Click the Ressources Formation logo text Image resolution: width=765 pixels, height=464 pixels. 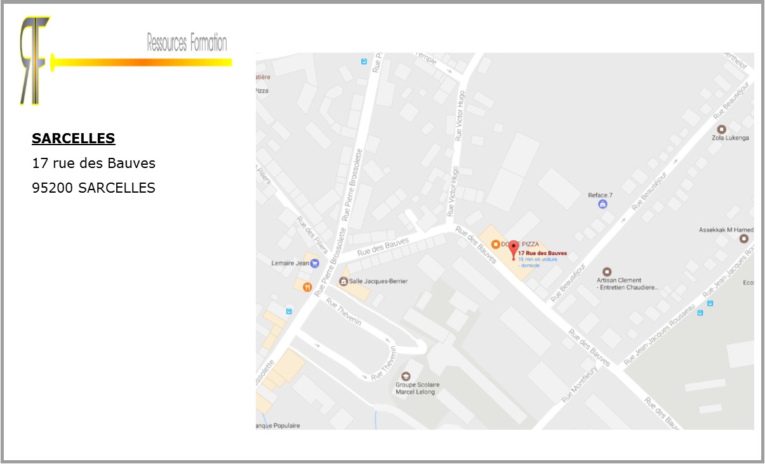pos(187,43)
